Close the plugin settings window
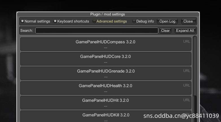The image size is (221, 122). (x=188, y=21)
